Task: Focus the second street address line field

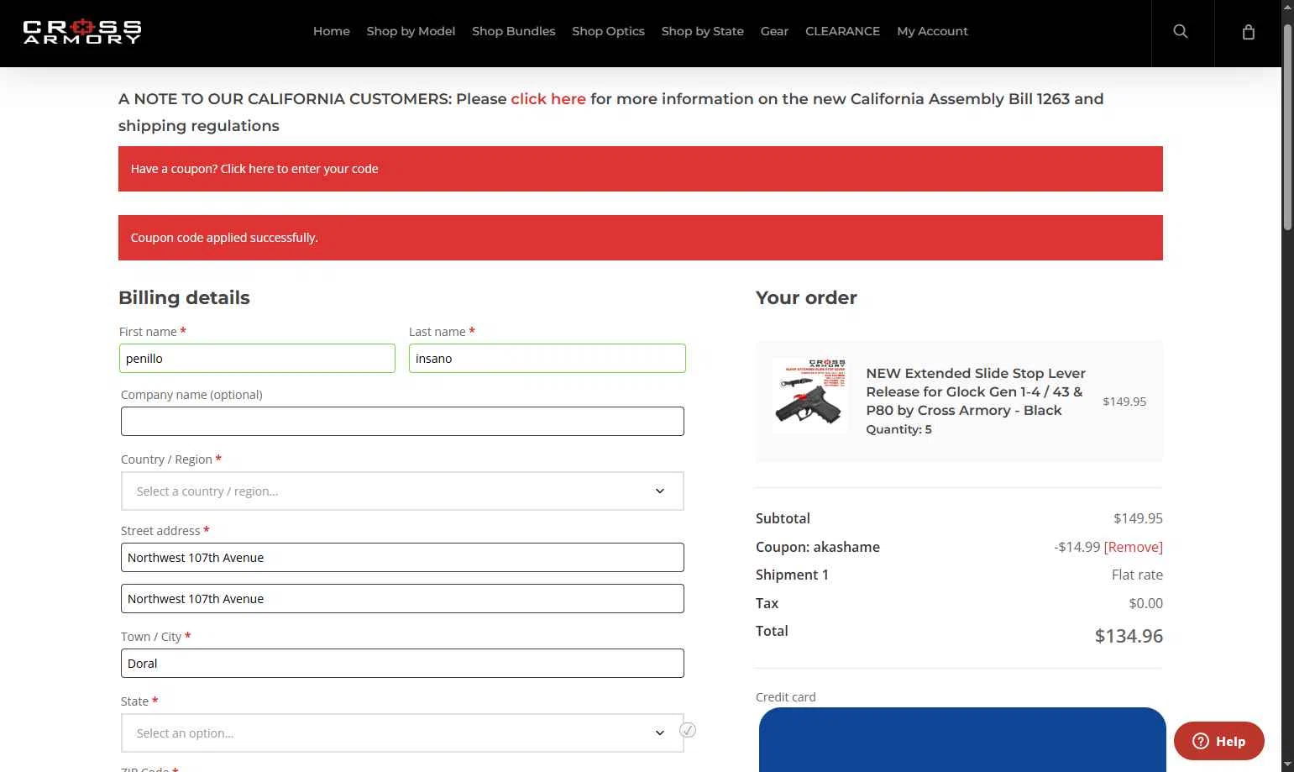Action: pyautogui.click(x=402, y=599)
